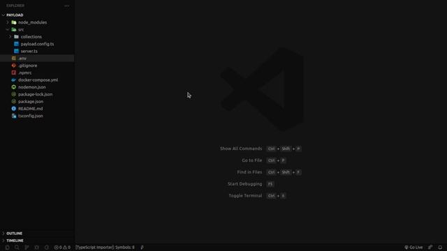447x251 pixels.
Task: Click Toggle Terminal hint text
Action: point(245,196)
